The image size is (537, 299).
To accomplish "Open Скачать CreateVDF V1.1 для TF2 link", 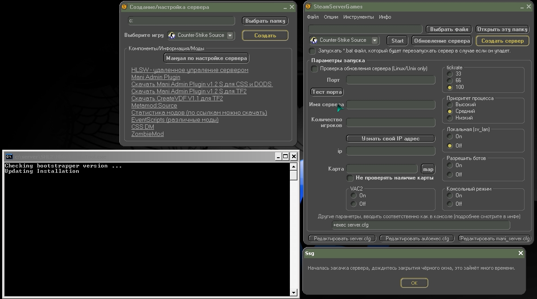I will coord(177,99).
